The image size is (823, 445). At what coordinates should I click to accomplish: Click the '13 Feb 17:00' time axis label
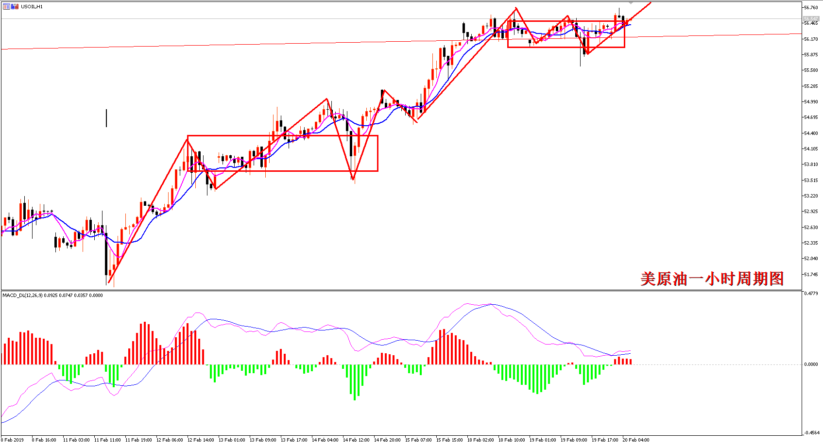tap(294, 440)
